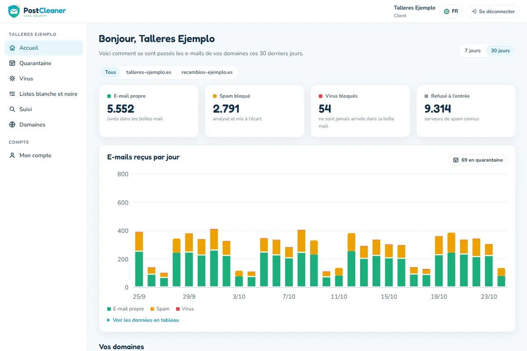Toggle the E-mail propre legend entry
This screenshot has height=351, width=527.
click(126, 309)
